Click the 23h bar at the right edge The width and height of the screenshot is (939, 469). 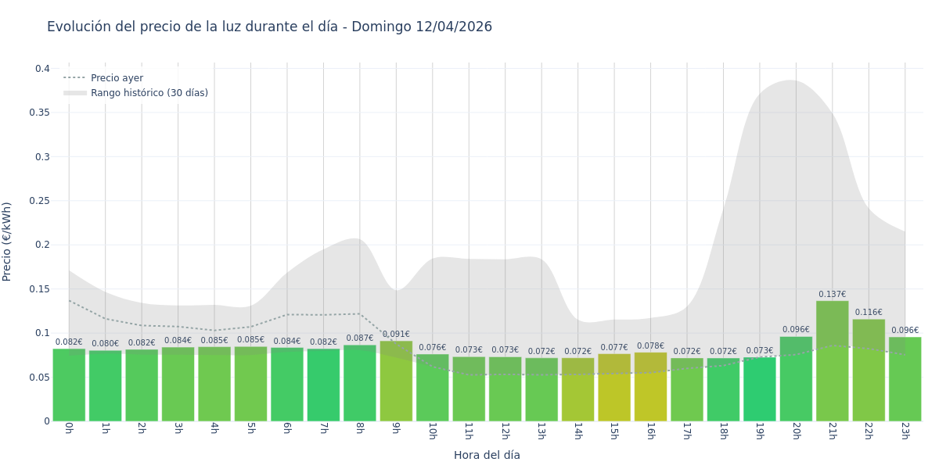[x=905, y=379]
